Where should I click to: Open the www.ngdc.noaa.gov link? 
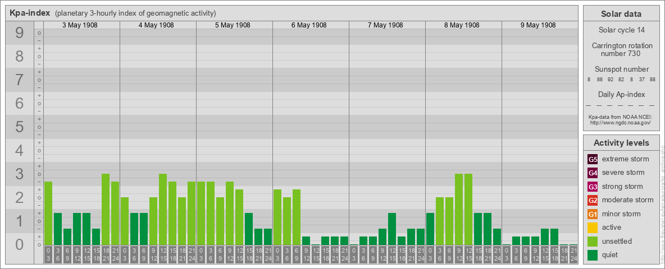pyautogui.click(x=620, y=122)
